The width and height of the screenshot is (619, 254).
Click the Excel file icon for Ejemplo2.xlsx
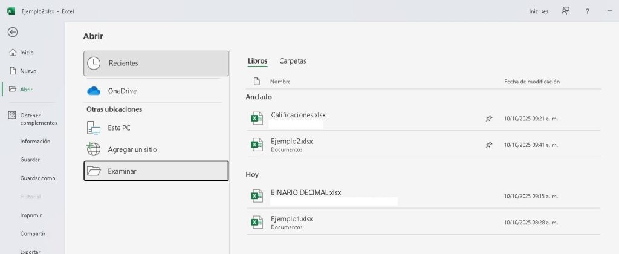click(x=257, y=145)
